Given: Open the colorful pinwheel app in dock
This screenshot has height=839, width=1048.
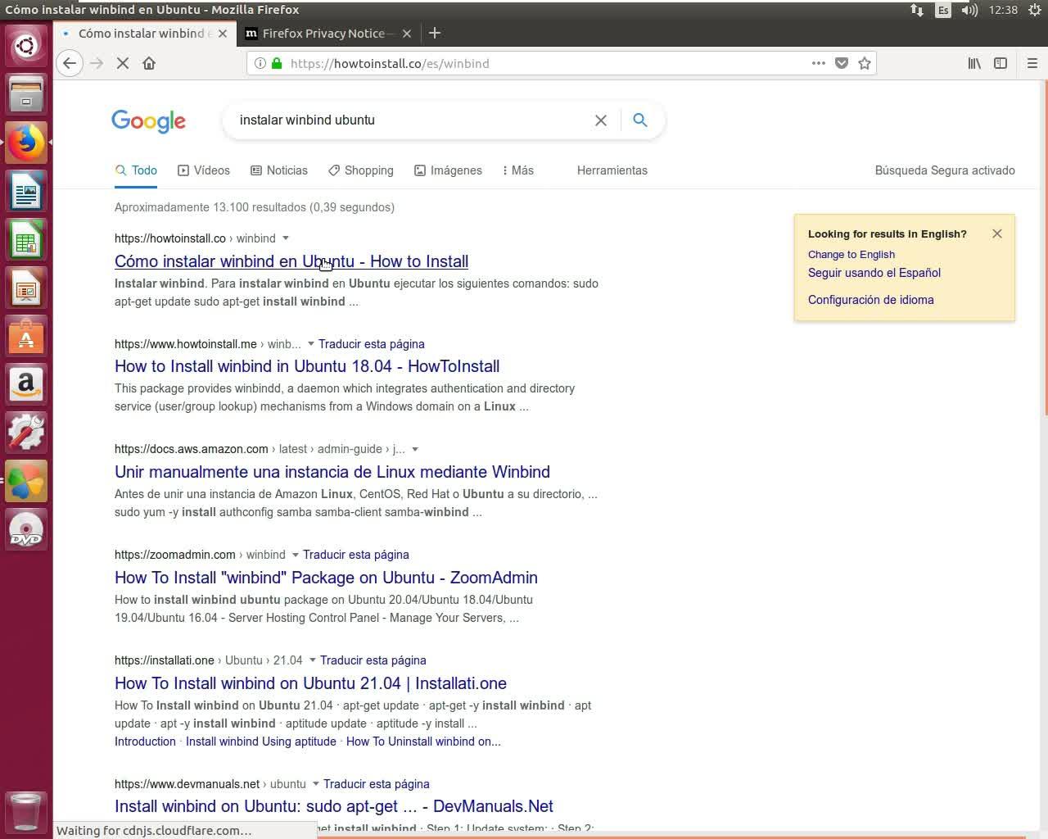Looking at the screenshot, I should [x=26, y=481].
